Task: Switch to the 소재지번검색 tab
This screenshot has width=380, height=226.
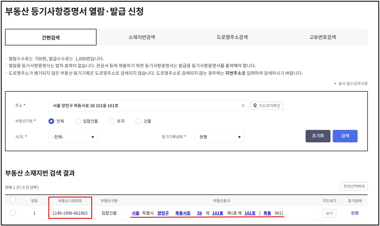Action: [142, 37]
